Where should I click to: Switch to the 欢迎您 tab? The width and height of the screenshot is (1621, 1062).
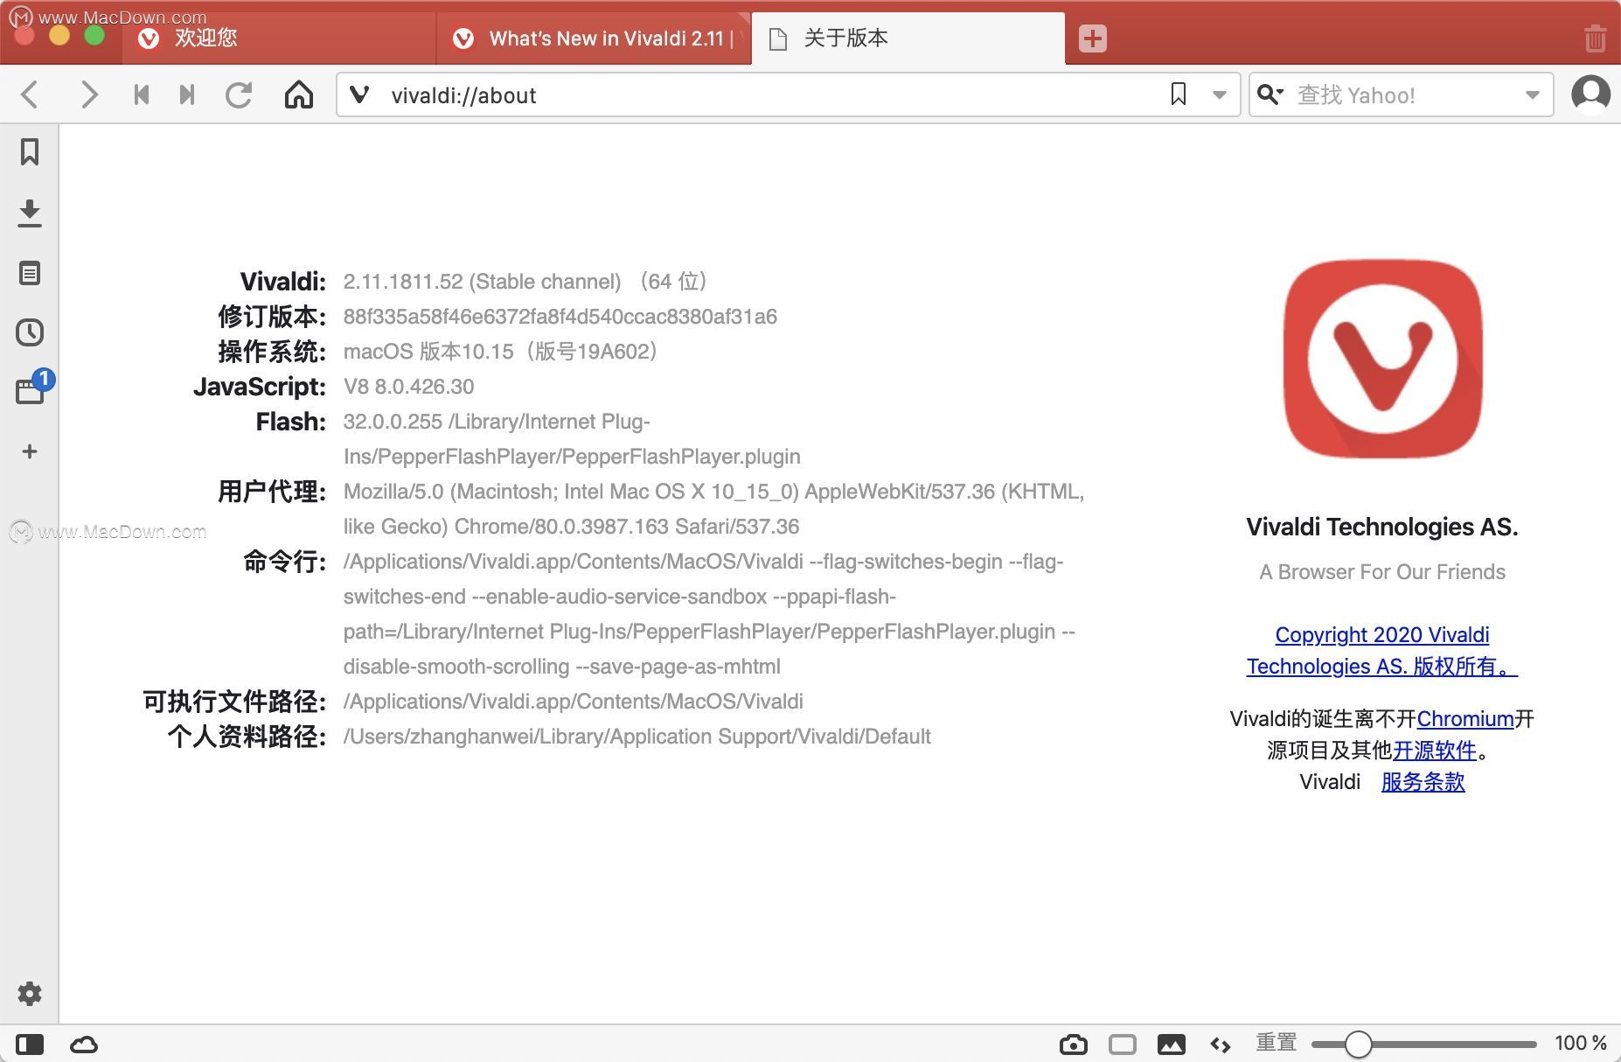click(279, 38)
